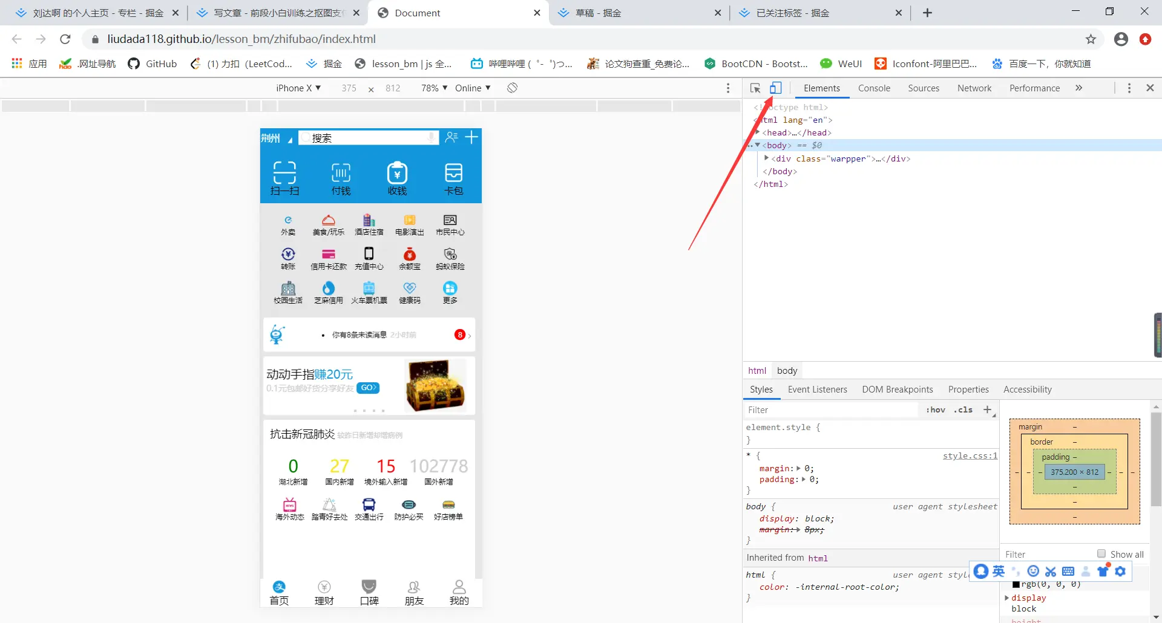Screen dimensions: 1162x623
Task: Tap the pay (付钱) icon
Action: [341, 172]
